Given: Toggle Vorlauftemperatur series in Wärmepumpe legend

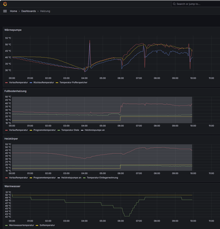Looking at the screenshot, I should (18, 82).
